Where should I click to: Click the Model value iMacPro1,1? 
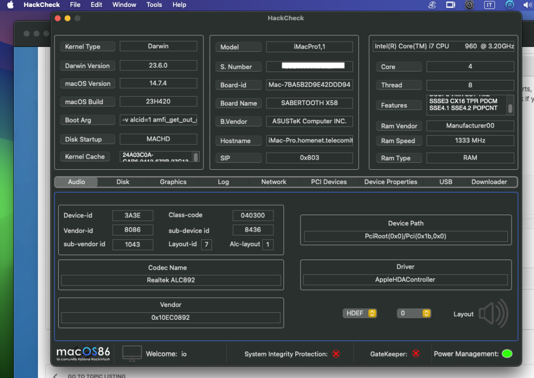point(309,47)
